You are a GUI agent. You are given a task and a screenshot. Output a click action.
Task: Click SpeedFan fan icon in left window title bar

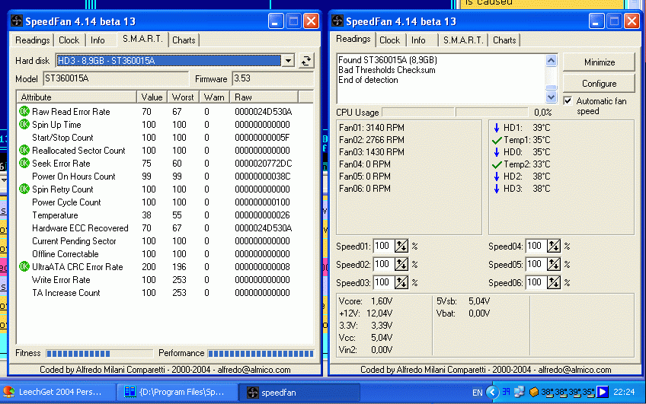[x=17, y=21]
